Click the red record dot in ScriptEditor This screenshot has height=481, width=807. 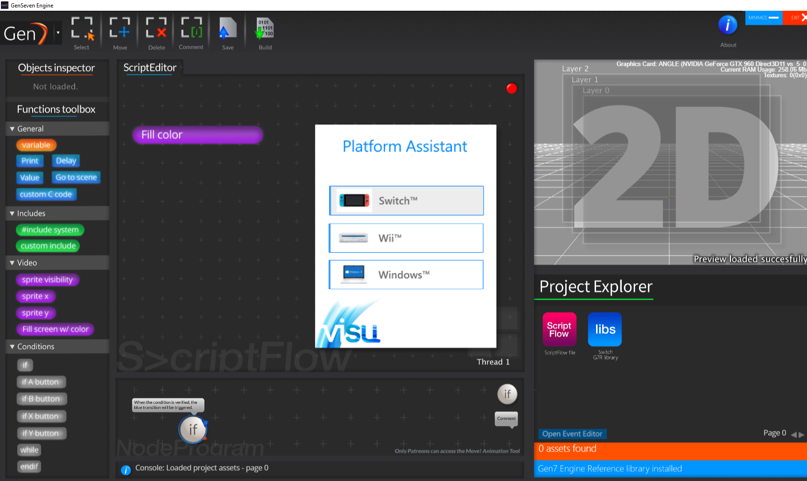[512, 88]
